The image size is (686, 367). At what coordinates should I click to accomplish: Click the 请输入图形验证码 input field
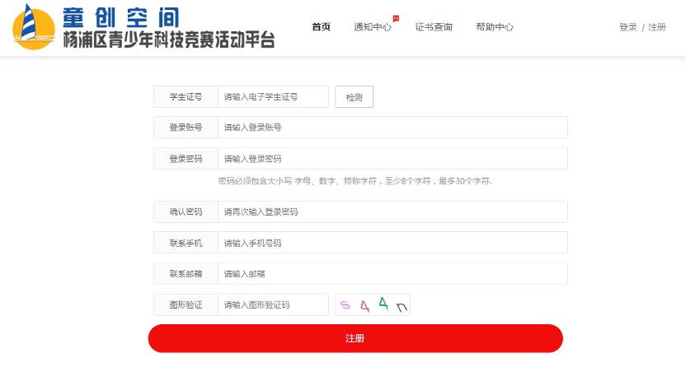coord(273,305)
